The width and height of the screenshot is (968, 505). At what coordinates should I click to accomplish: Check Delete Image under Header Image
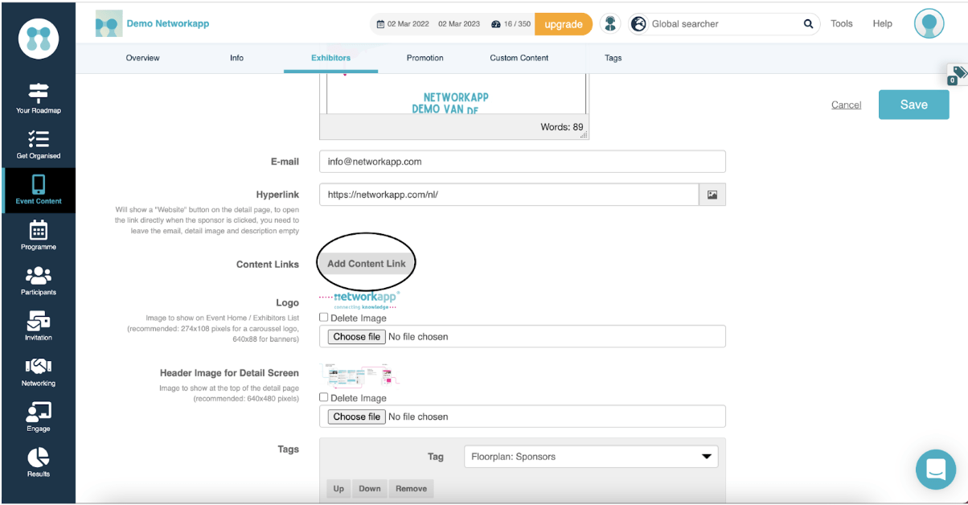(324, 397)
